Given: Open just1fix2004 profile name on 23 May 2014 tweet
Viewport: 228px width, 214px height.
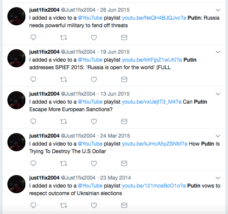Looking at the screenshot, I should pyautogui.click(x=44, y=178).
